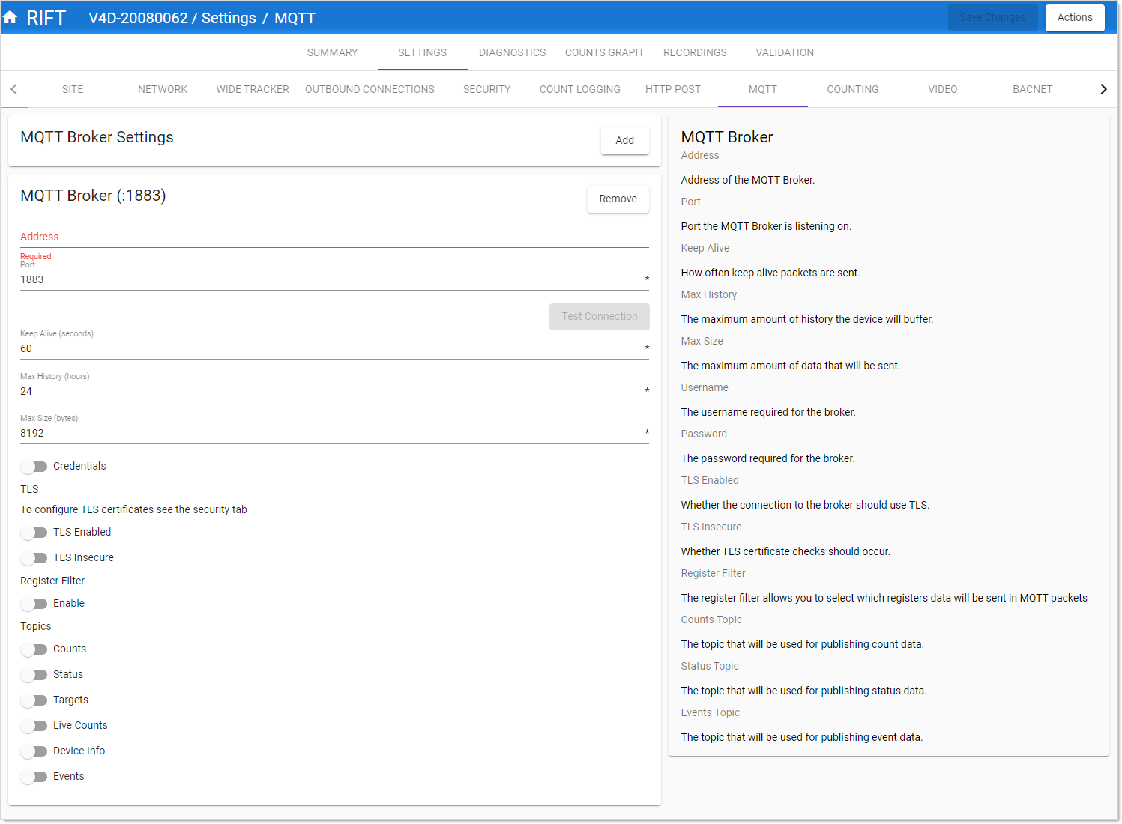Screen dimensions: 1122x824
Task: Toggle the Live Counts topic switch
Action: (34, 726)
